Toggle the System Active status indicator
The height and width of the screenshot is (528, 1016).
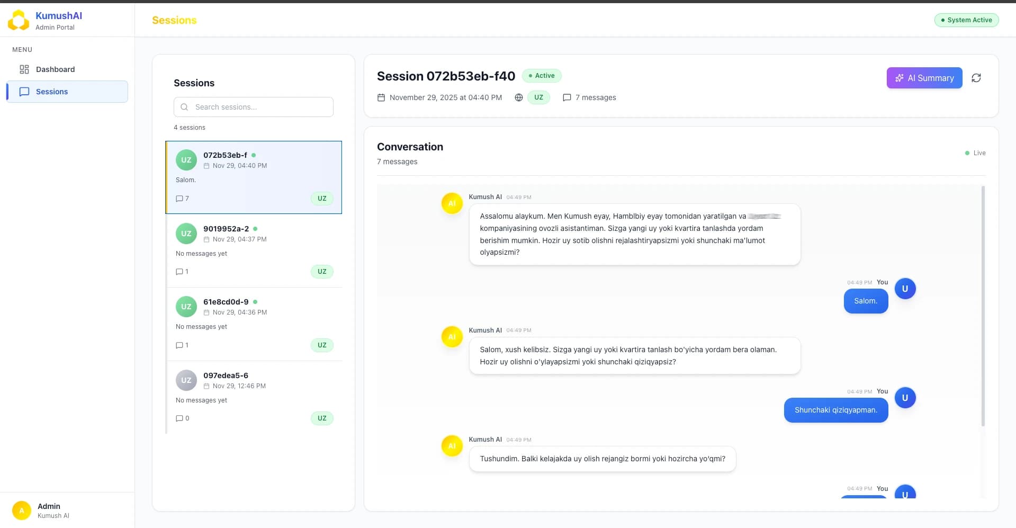(x=966, y=20)
